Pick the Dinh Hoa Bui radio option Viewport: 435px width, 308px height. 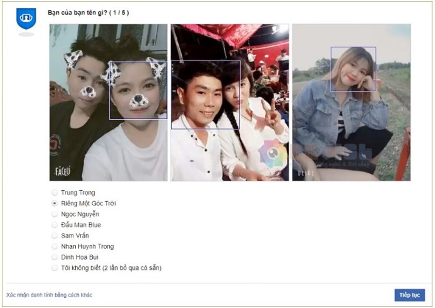pyautogui.click(x=55, y=257)
